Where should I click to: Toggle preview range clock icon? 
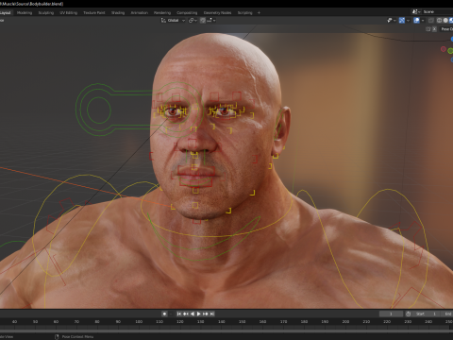coord(408,314)
